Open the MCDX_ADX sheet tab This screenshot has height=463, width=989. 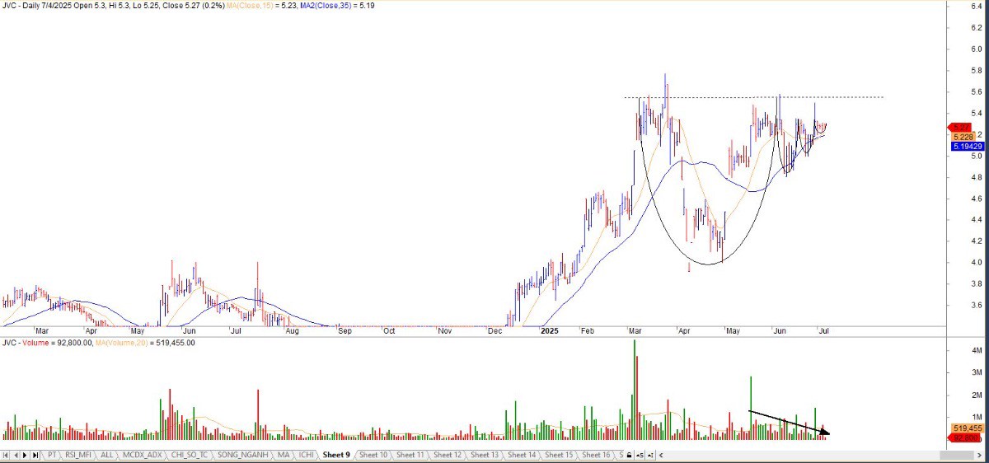(x=142, y=455)
